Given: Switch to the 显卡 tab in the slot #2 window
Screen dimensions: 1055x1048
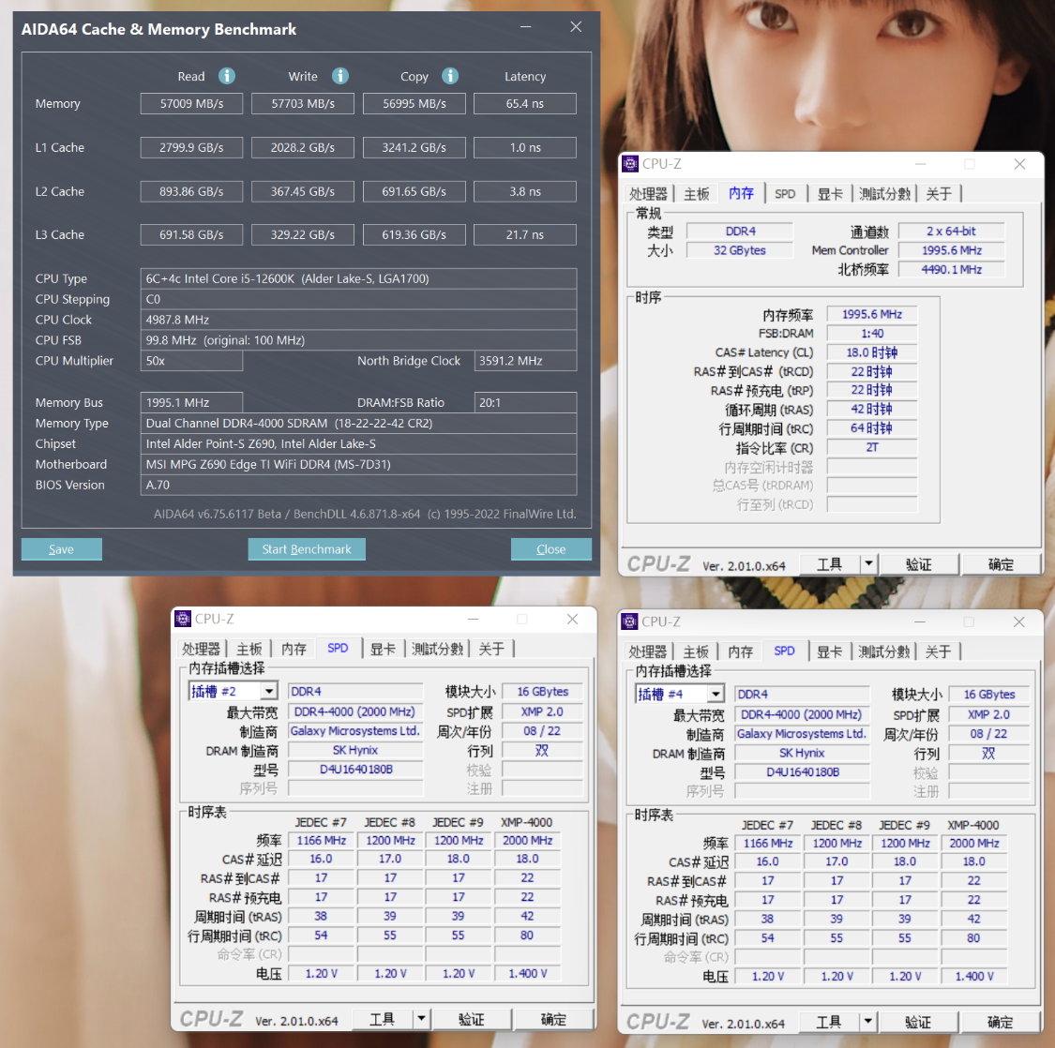Looking at the screenshot, I should 383,648.
